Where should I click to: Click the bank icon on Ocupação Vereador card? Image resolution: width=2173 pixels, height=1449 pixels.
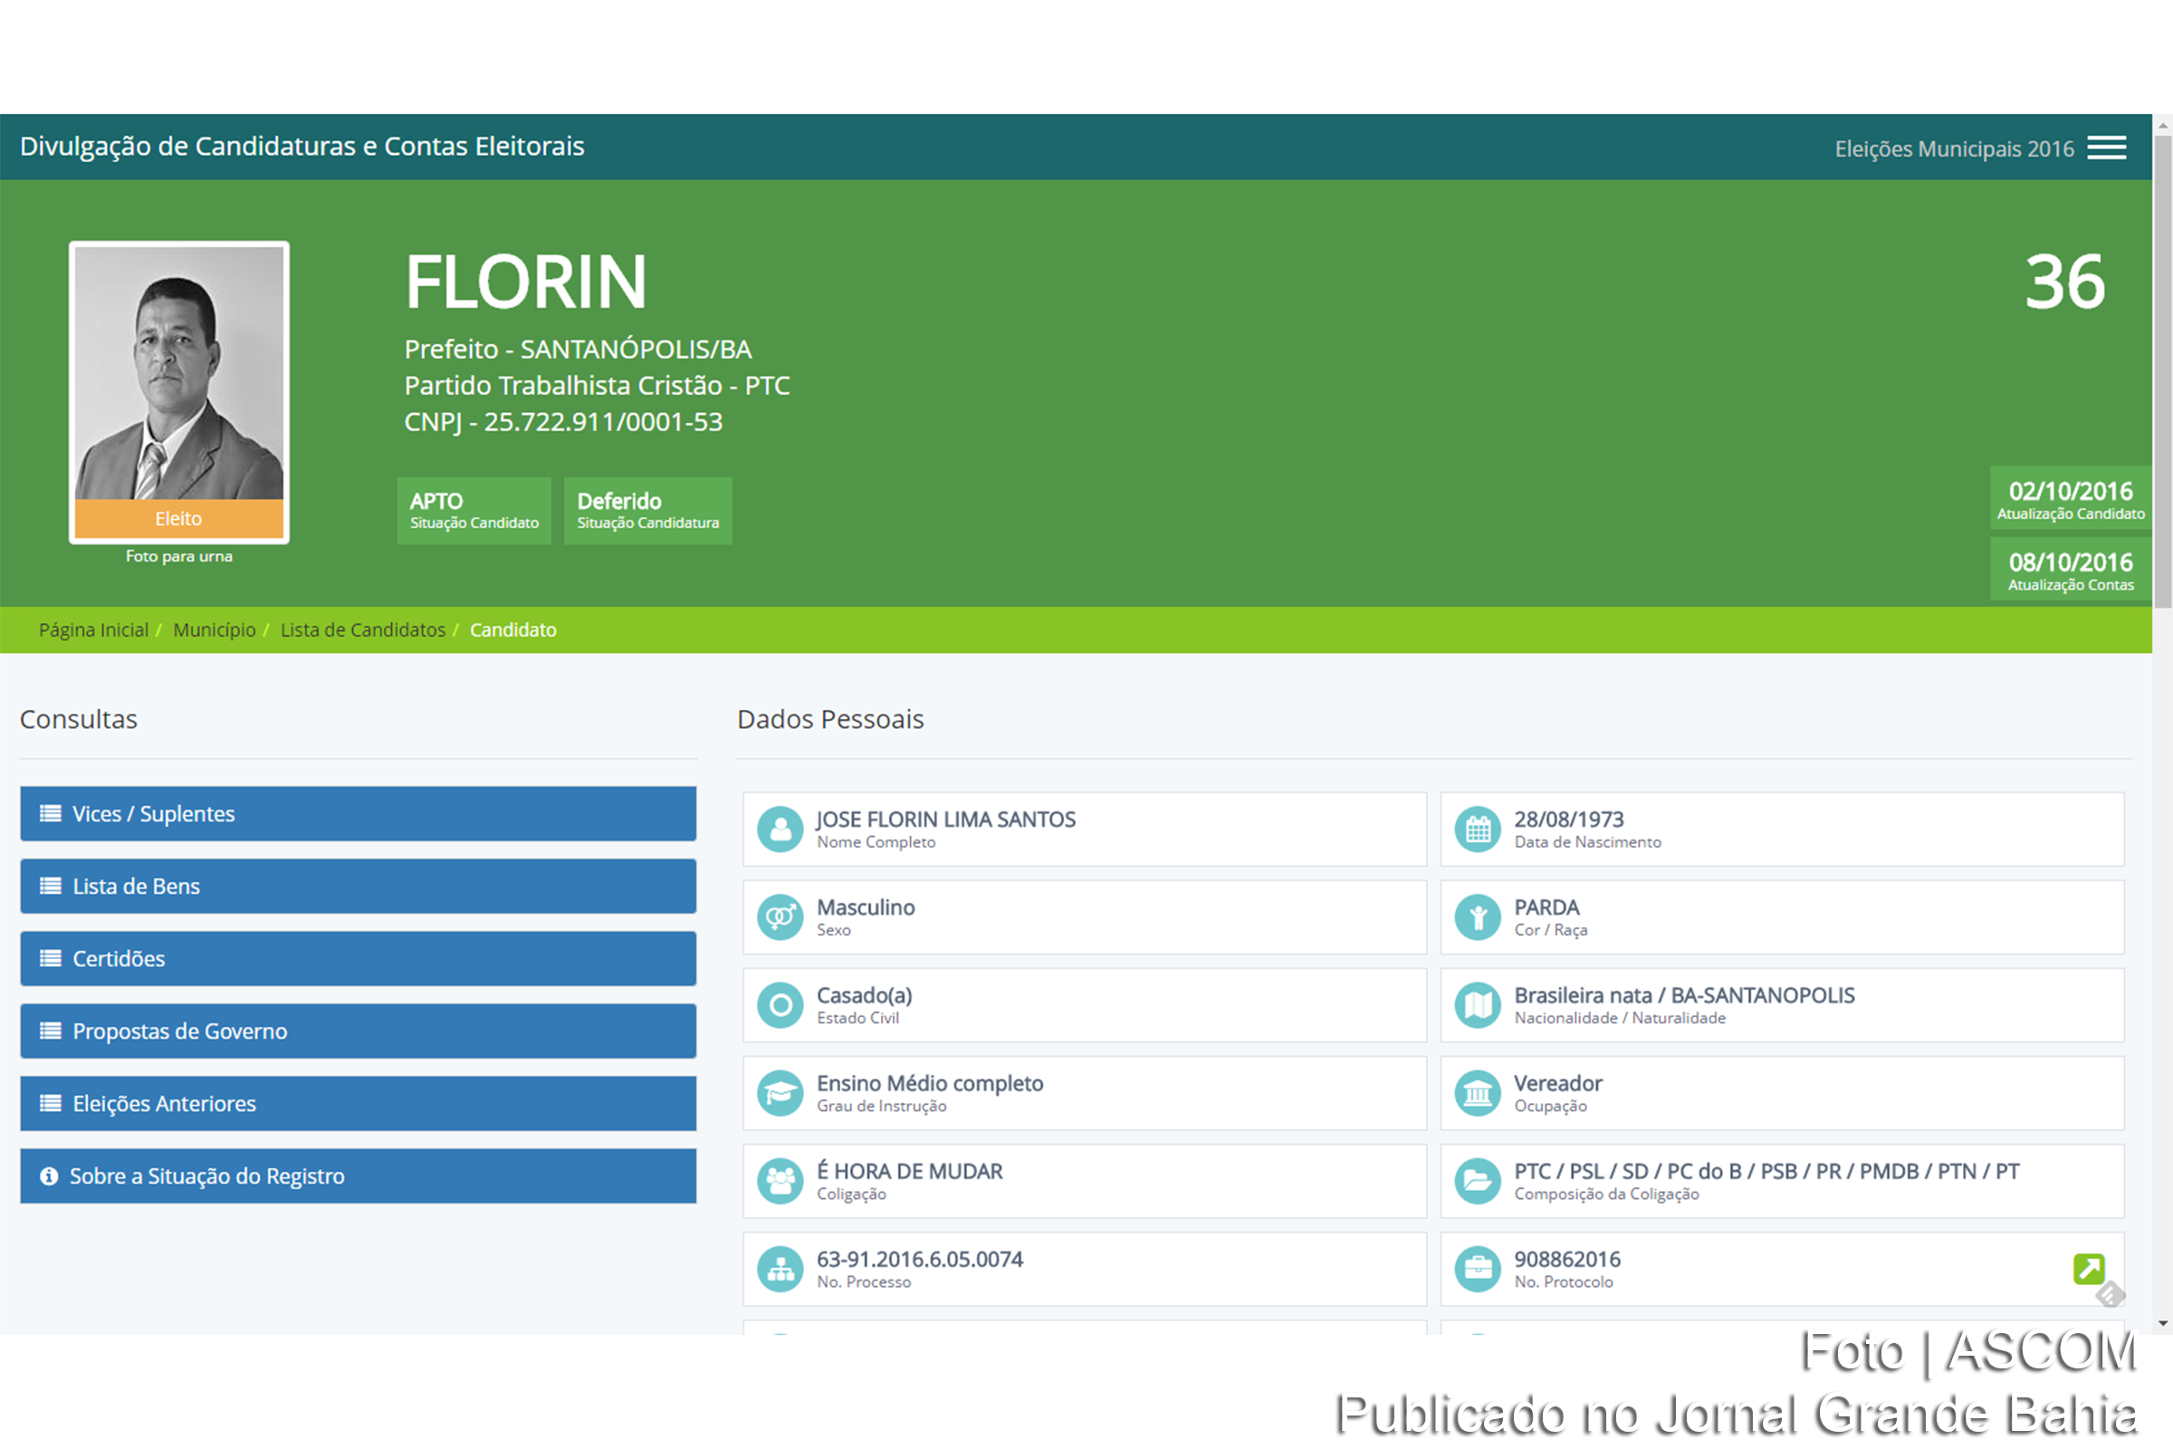point(1479,1092)
